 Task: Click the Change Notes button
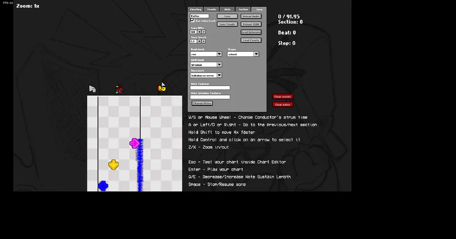pos(202,104)
